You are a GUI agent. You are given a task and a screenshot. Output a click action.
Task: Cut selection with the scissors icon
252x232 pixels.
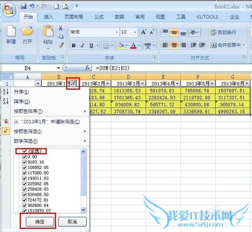(x=60, y=28)
